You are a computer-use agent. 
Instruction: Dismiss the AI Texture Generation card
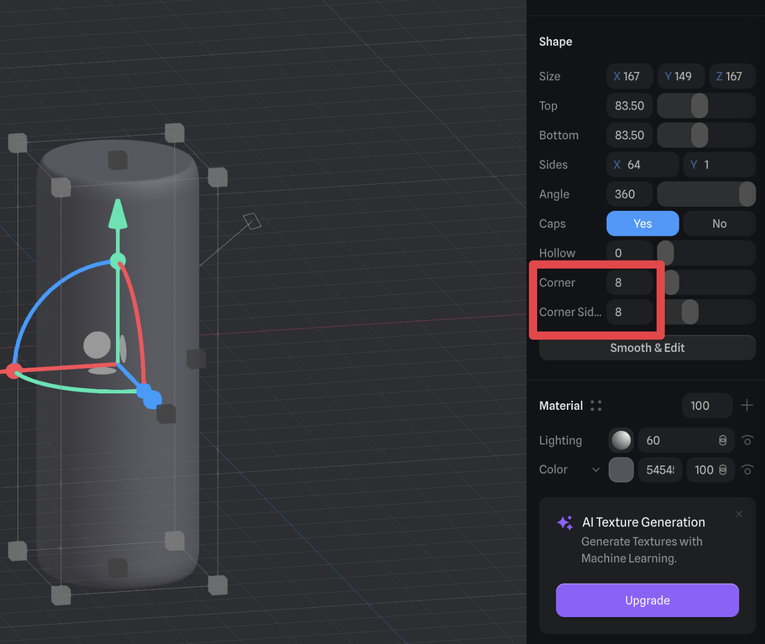pyautogui.click(x=739, y=514)
